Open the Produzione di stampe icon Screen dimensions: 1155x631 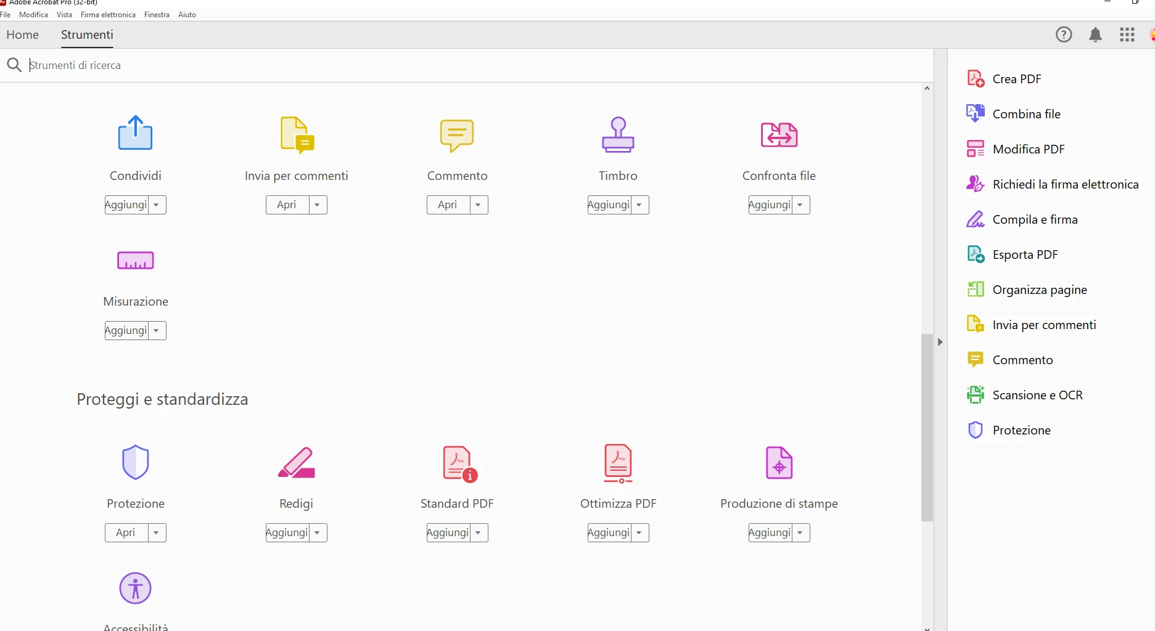pyautogui.click(x=779, y=463)
